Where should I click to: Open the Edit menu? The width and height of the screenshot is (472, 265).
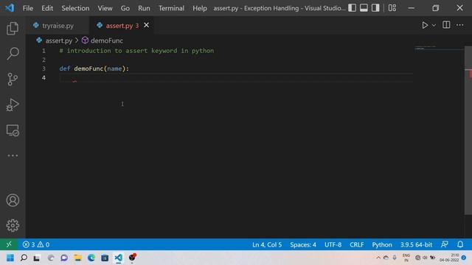coord(47,8)
